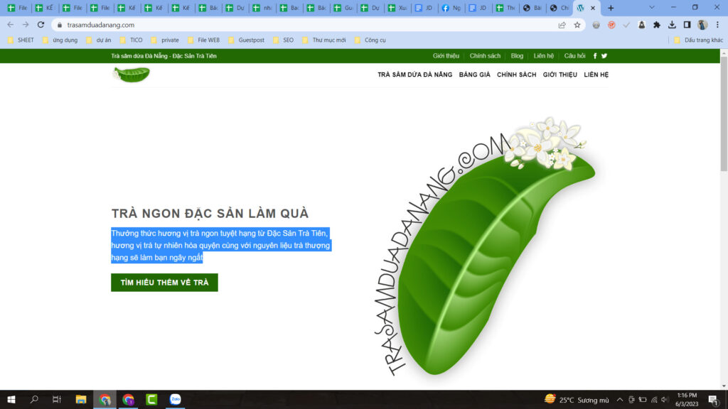Toggle the Chrome side panel

[687, 25]
